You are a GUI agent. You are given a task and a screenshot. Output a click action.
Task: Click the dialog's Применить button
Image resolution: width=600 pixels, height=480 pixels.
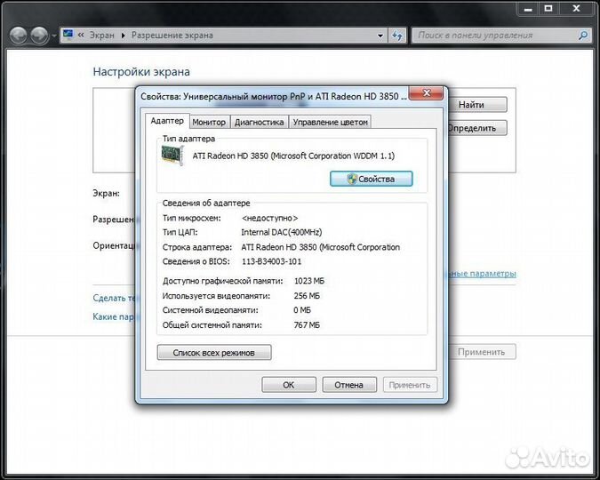[x=410, y=385]
